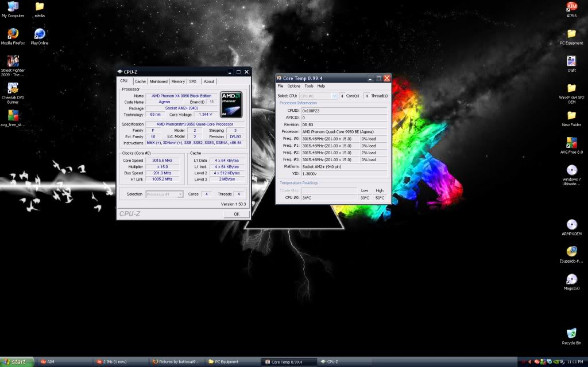Click the AMD Phenom logo in CPU-Z
Screen dimensions: 588x367
point(231,104)
